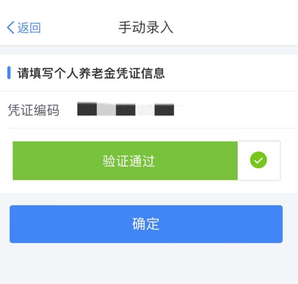Select the 请填写个人养老金凭证信息 heading
Screen dimensions: 298x284
(x=91, y=73)
